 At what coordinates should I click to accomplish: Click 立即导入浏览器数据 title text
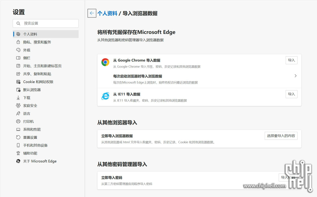click(117, 136)
